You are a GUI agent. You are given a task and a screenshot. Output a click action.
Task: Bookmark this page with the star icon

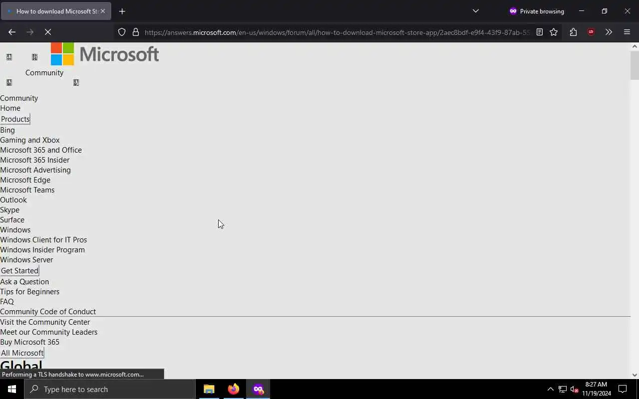pyautogui.click(x=554, y=32)
